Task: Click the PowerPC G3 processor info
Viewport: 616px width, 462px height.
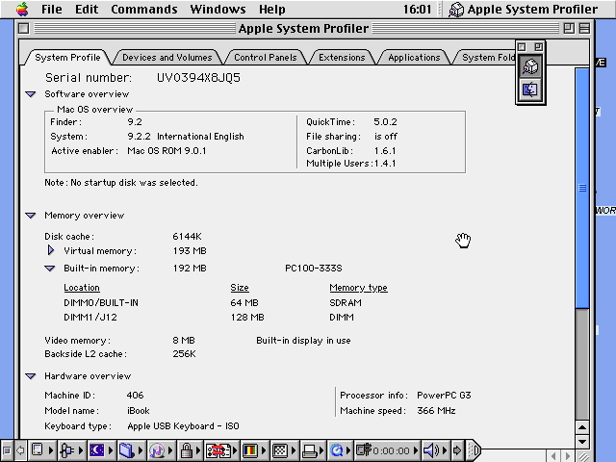Action: [444, 396]
